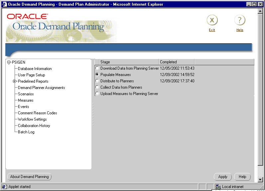Select Collect Data from Planners radio button
The image size is (265, 191).
(97, 87)
